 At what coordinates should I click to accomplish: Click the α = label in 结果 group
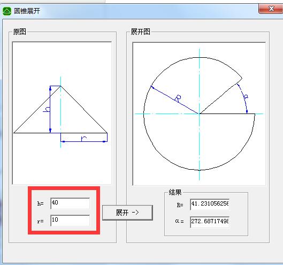click(179, 221)
